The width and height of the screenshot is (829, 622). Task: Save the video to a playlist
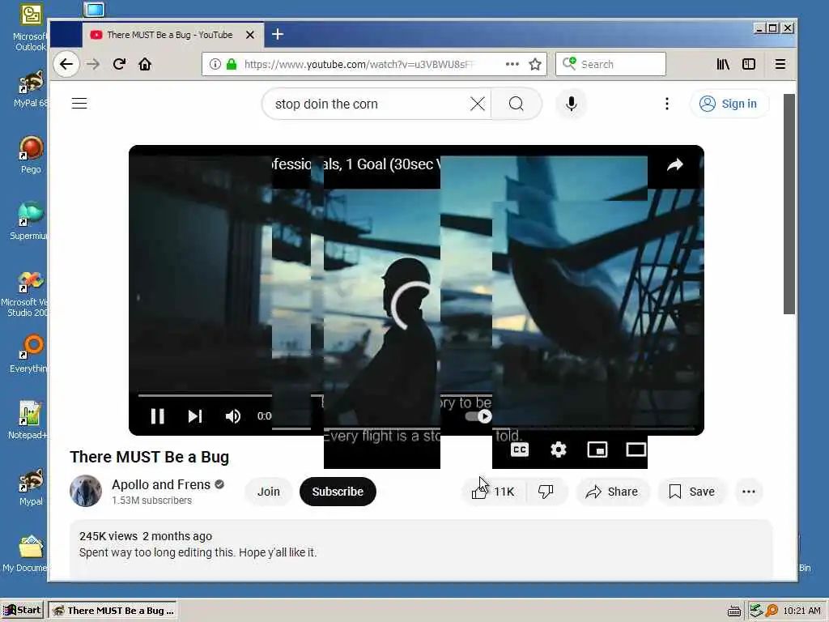[691, 492]
